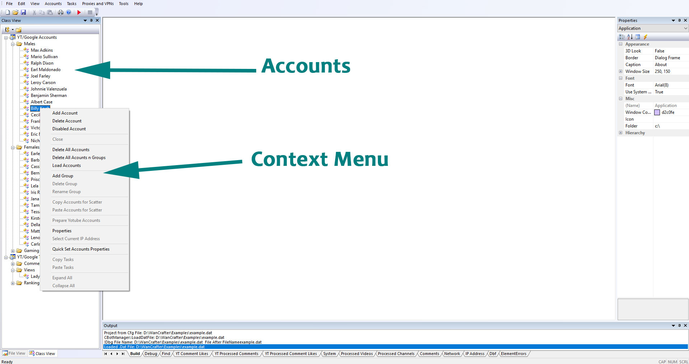
Task: Switch to the Network output tab
Action: tap(452, 354)
